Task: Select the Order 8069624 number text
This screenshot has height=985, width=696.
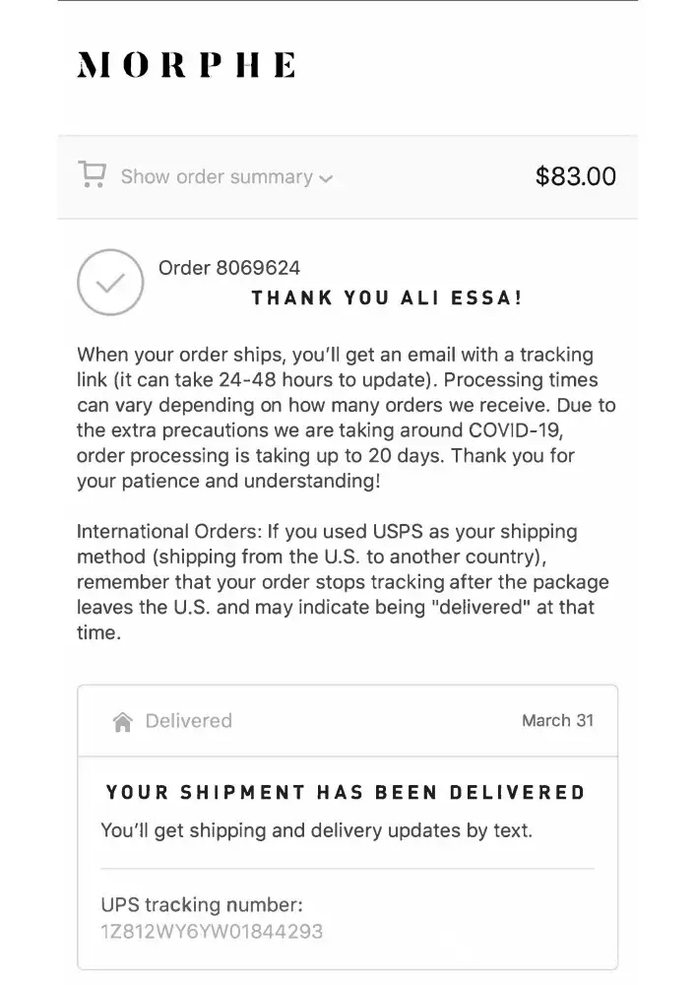Action: pos(229,268)
